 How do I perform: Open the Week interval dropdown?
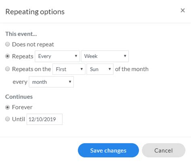point(105,56)
